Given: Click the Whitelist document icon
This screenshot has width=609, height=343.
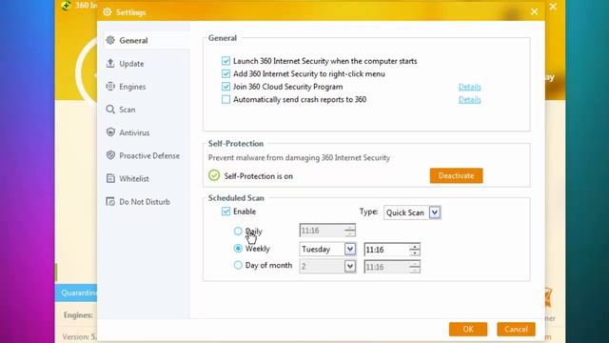Looking at the screenshot, I should pos(110,178).
